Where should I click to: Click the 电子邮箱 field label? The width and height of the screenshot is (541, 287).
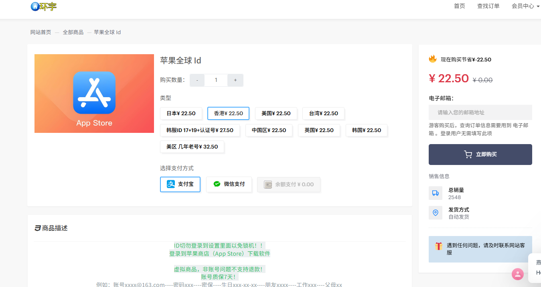[441, 98]
